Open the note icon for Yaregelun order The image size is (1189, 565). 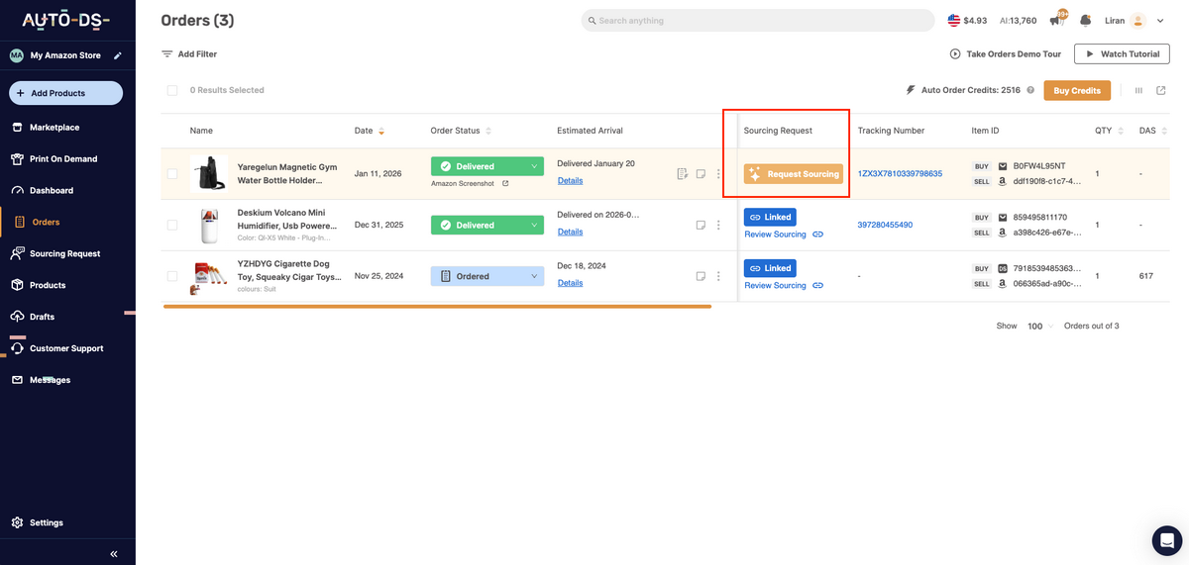pos(701,174)
